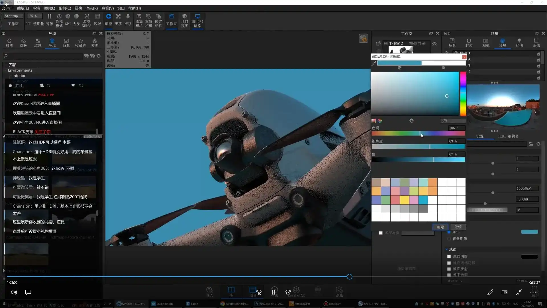The height and width of the screenshot is (308, 547).
Task: Enable the 地面阴影 checkbox
Action: (x=449, y=257)
